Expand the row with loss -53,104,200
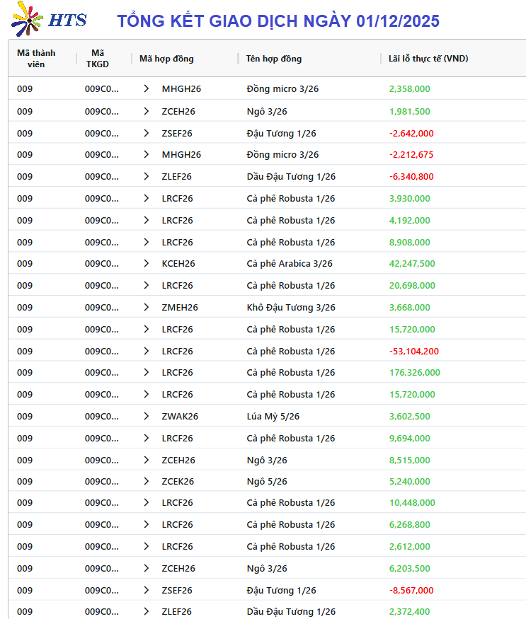Screen dimensions: 526x619 (147, 351)
